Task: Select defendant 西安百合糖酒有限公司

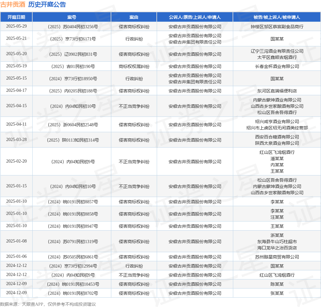Action: (277, 137)
